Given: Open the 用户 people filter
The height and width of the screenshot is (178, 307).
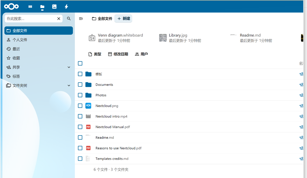Looking at the screenshot, I should (141, 54).
